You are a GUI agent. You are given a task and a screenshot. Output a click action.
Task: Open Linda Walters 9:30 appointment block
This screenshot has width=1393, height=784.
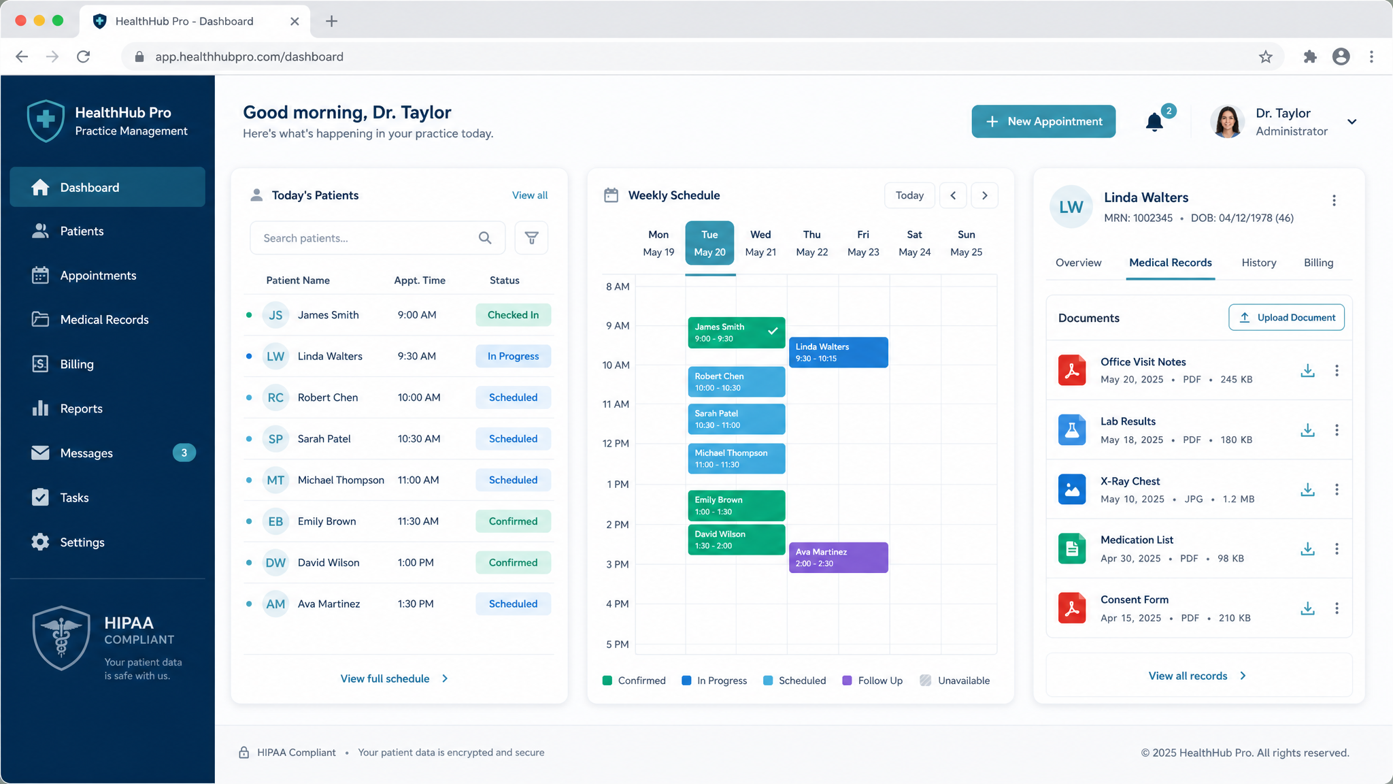[838, 353]
